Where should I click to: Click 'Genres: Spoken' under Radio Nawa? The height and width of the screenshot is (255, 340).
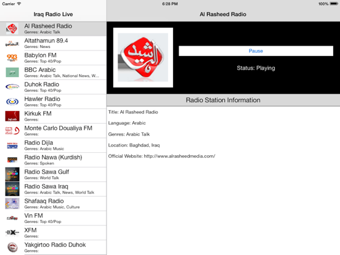pos(39,163)
